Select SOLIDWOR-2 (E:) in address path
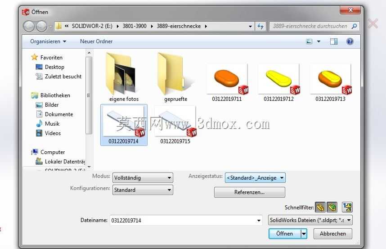 click(x=92, y=26)
